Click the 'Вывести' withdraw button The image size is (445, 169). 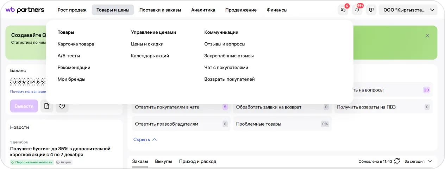pos(24,106)
